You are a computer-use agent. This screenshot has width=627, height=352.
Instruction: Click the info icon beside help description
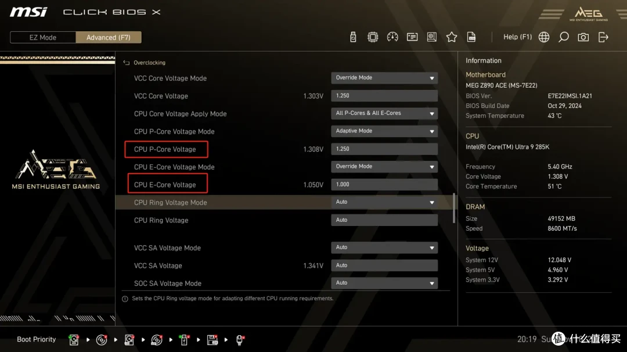coord(125,299)
